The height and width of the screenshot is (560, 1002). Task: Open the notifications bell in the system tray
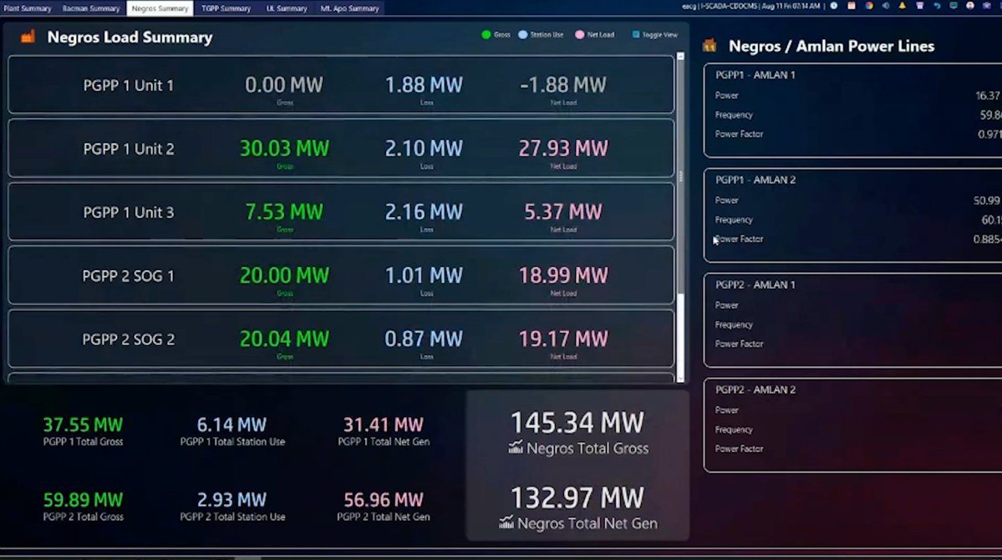click(903, 6)
